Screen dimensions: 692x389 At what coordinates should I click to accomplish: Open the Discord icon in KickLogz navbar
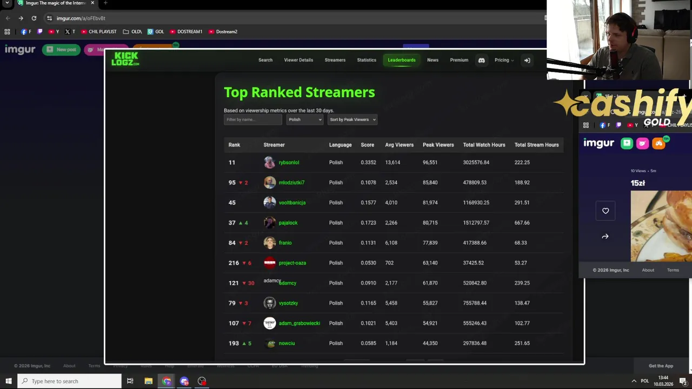tap(481, 60)
